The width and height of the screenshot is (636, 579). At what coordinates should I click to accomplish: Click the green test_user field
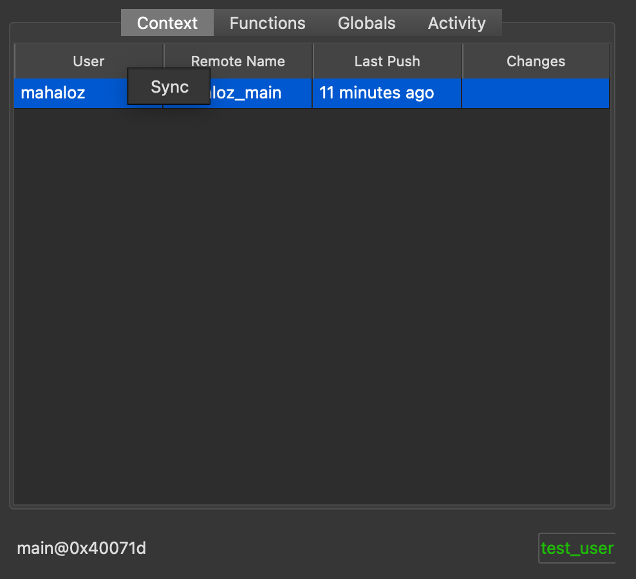[x=576, y=548]
